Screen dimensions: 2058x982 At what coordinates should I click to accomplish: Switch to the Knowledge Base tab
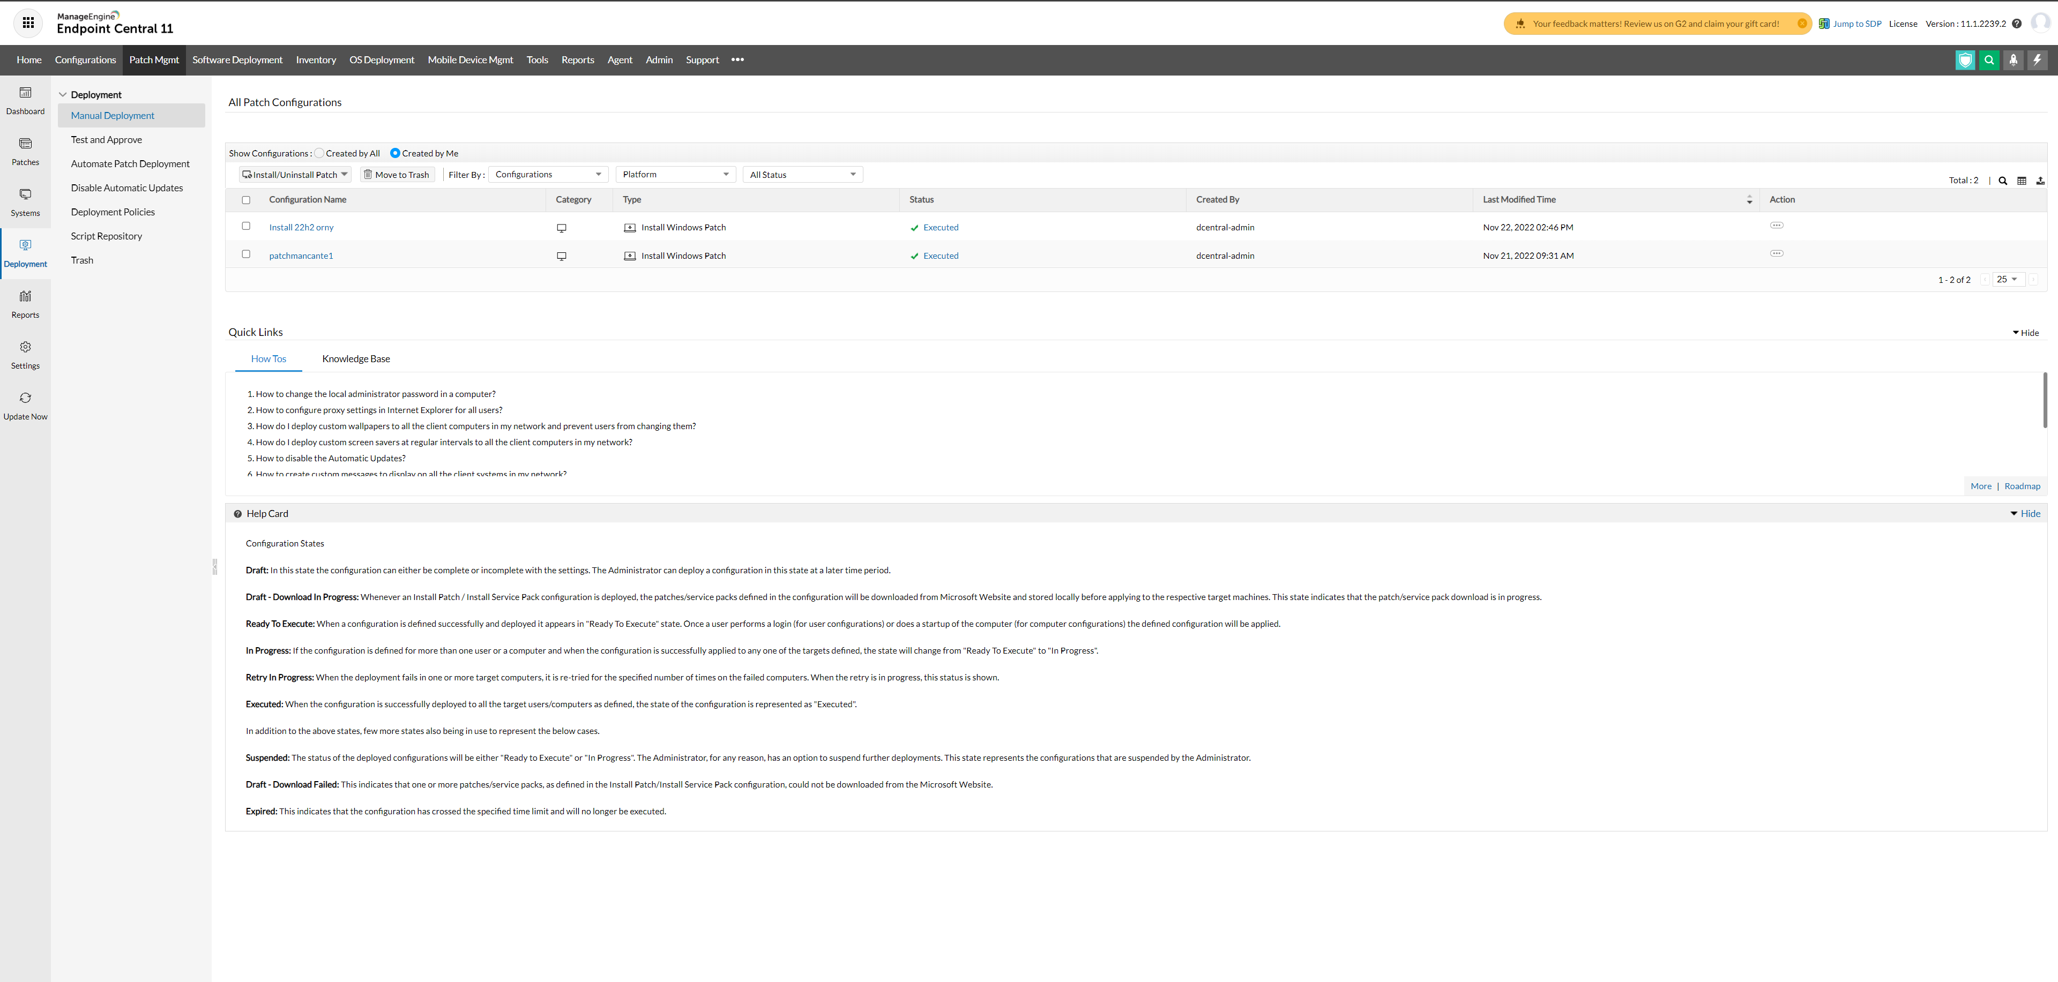pyautogui.click(x=355, y=358)
